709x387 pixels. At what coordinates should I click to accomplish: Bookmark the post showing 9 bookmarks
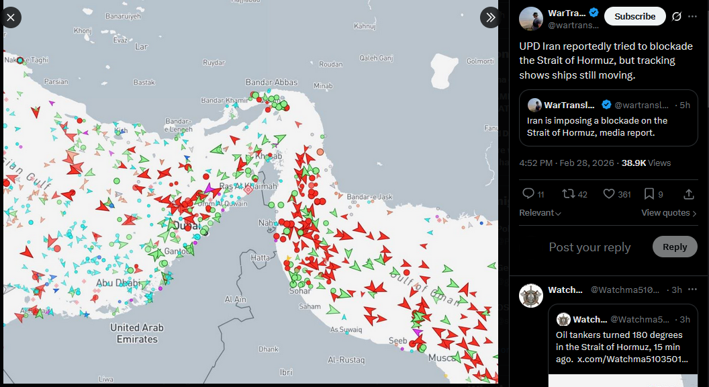click(649, 193)
